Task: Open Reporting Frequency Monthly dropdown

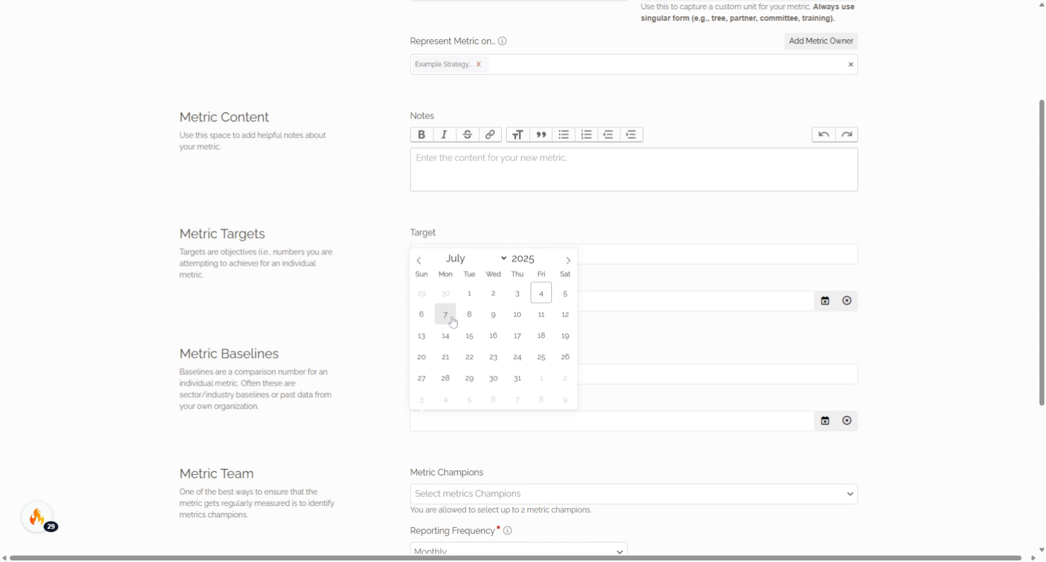Action: (519, 549)
